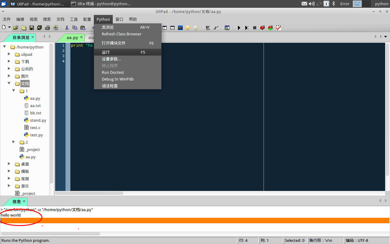This screenshot has width=390, height=244.
Task: Toggle the left side window icon
Action: (x=165, y=28)
